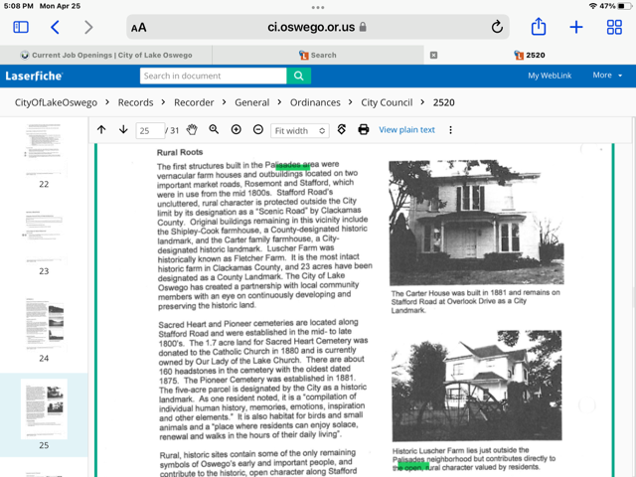Open the Fit width dropdown
Screen dimensions: 636x477
click(x=299, y=130)
